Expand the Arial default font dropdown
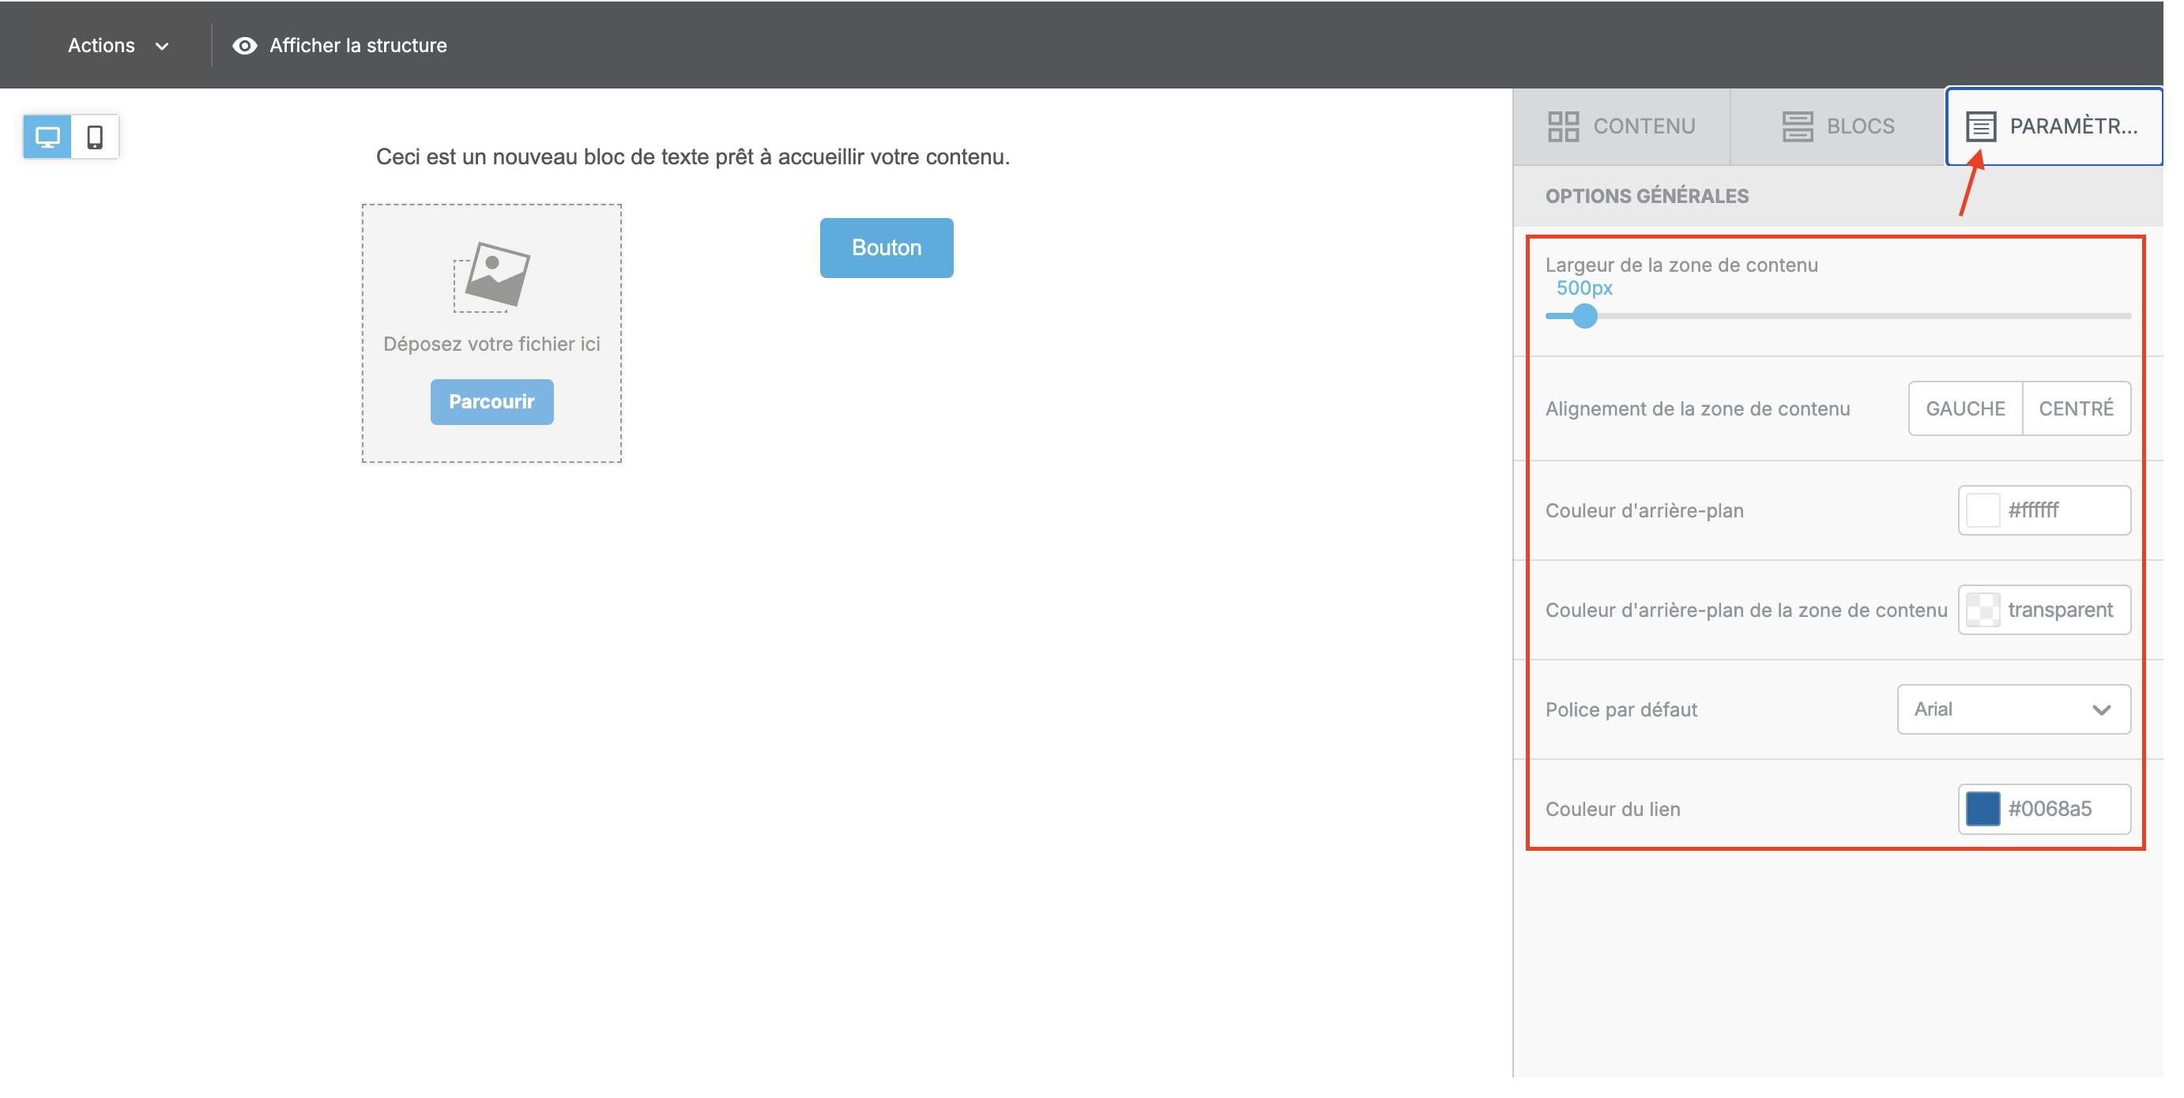 point(2013,709)
